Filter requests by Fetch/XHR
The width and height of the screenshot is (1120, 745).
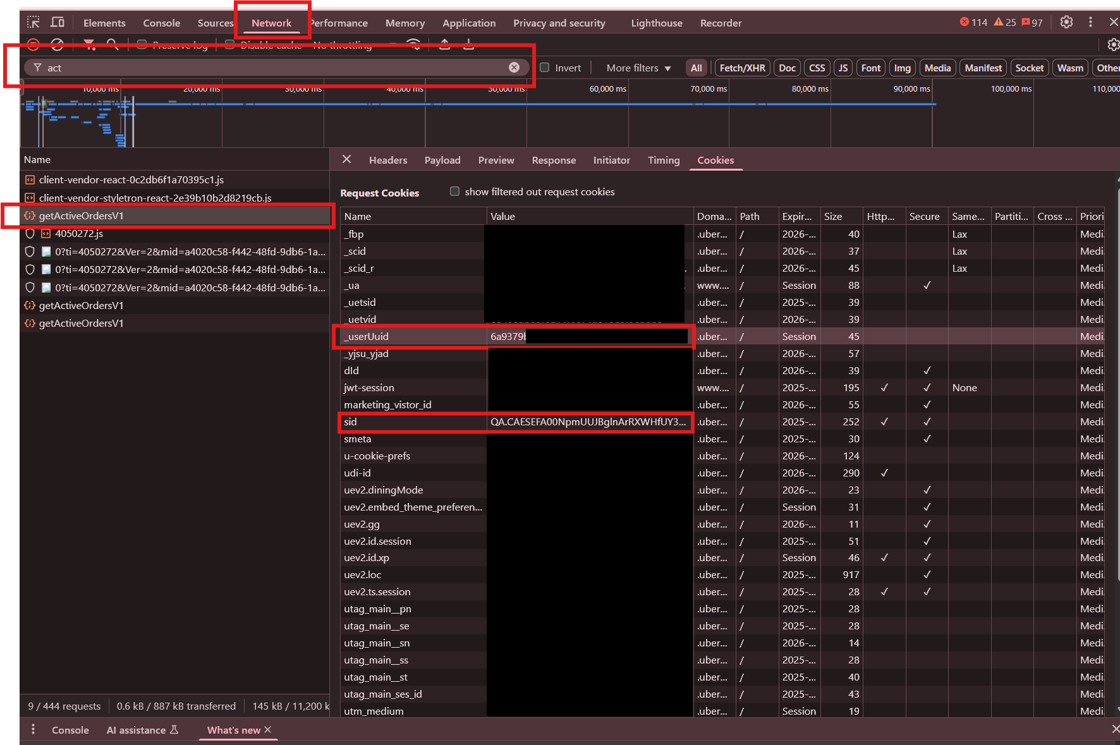click(x=742, y=68)
